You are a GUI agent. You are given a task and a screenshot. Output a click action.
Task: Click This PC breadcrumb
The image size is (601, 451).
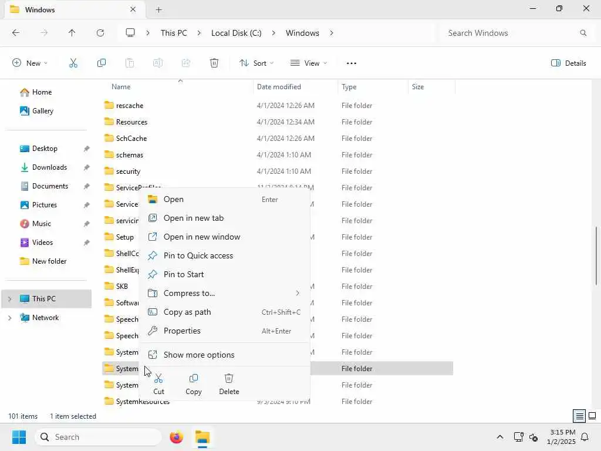[x=174, y=33]
